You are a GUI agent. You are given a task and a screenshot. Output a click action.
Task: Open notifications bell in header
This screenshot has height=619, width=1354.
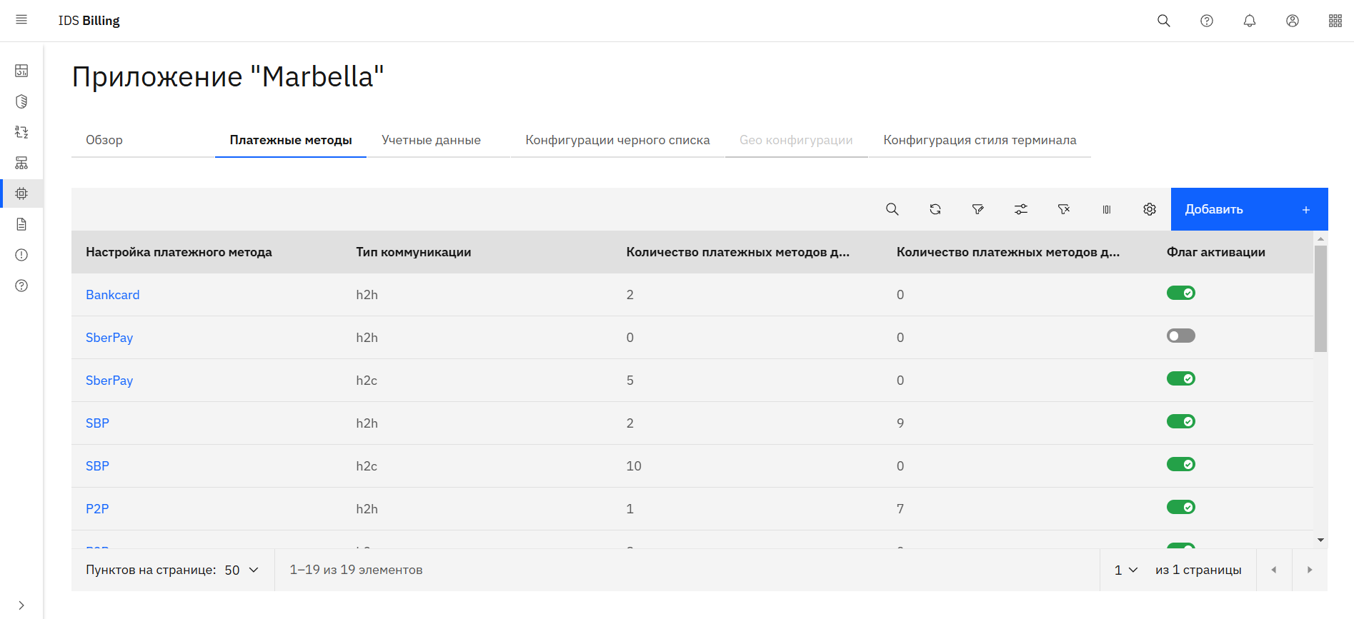click(x=1249, y=21)
